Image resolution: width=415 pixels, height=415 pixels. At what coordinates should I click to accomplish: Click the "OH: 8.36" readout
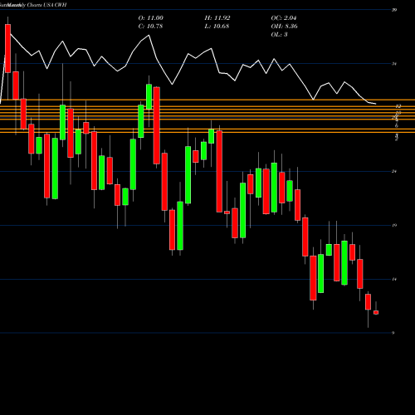(x=285, y=27)
